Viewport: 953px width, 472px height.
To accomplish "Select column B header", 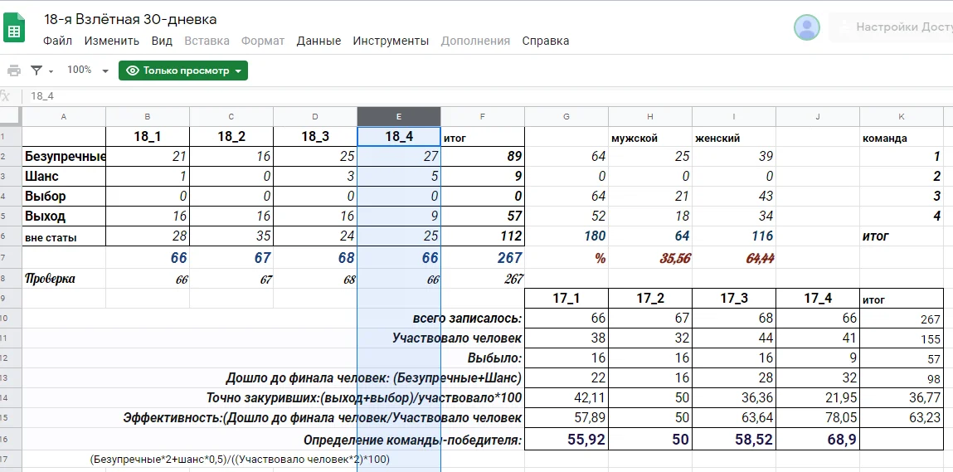I will point(148,117).
